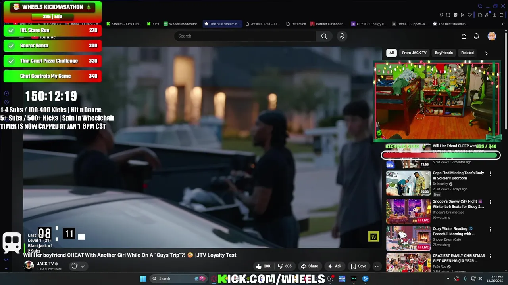Open the blue circular taskbar app icon
Viewport: 508px width, 285px height.
click(x=366, y=279)
